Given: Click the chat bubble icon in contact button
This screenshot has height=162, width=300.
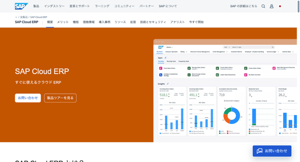Looking at the screenshot, I should click(x=259, y=151).
